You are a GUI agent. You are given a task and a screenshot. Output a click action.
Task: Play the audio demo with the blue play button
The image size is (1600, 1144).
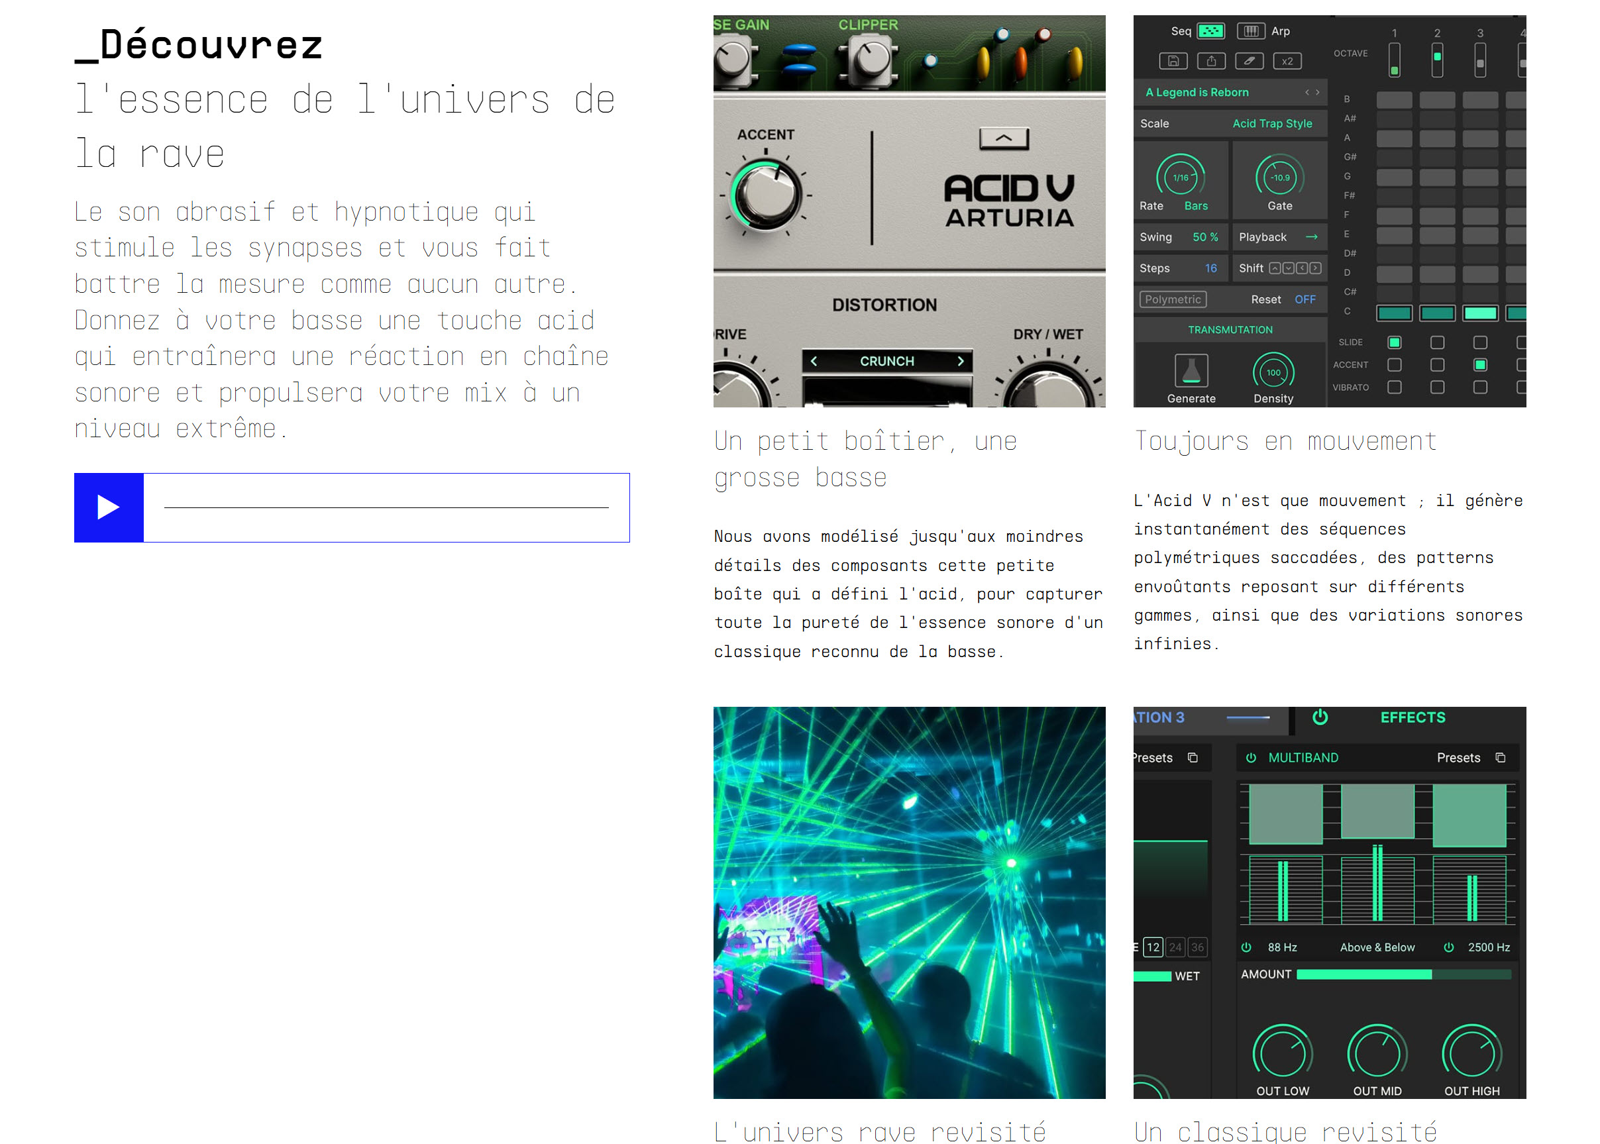(109, 507)
